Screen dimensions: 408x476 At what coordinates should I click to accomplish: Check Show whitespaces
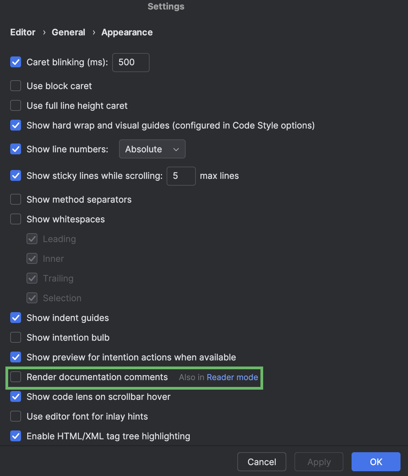point(16,219)
